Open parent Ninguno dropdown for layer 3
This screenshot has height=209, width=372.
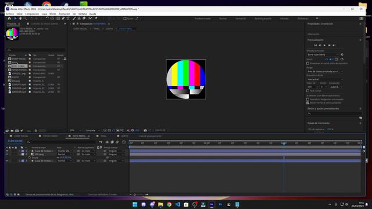click(116, 161)
